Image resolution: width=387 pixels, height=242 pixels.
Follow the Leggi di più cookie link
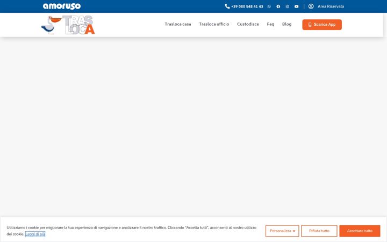click(x=35, y=234)
